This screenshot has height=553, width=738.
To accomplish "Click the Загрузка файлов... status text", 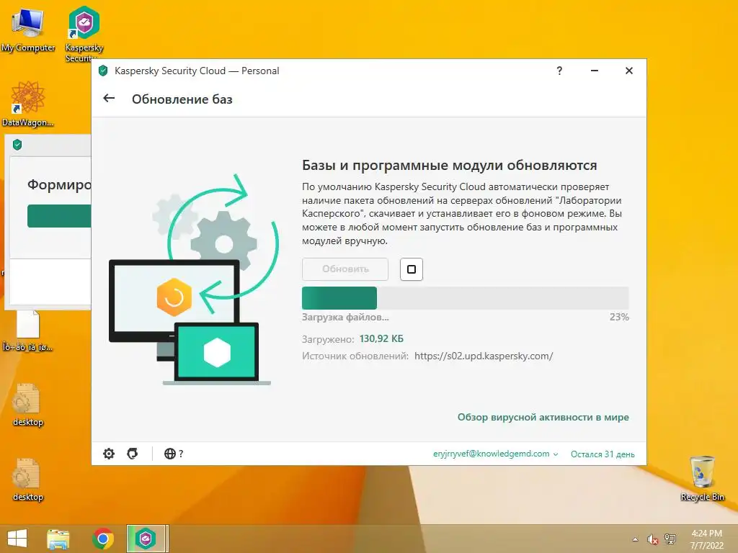I will click(345, 317).
